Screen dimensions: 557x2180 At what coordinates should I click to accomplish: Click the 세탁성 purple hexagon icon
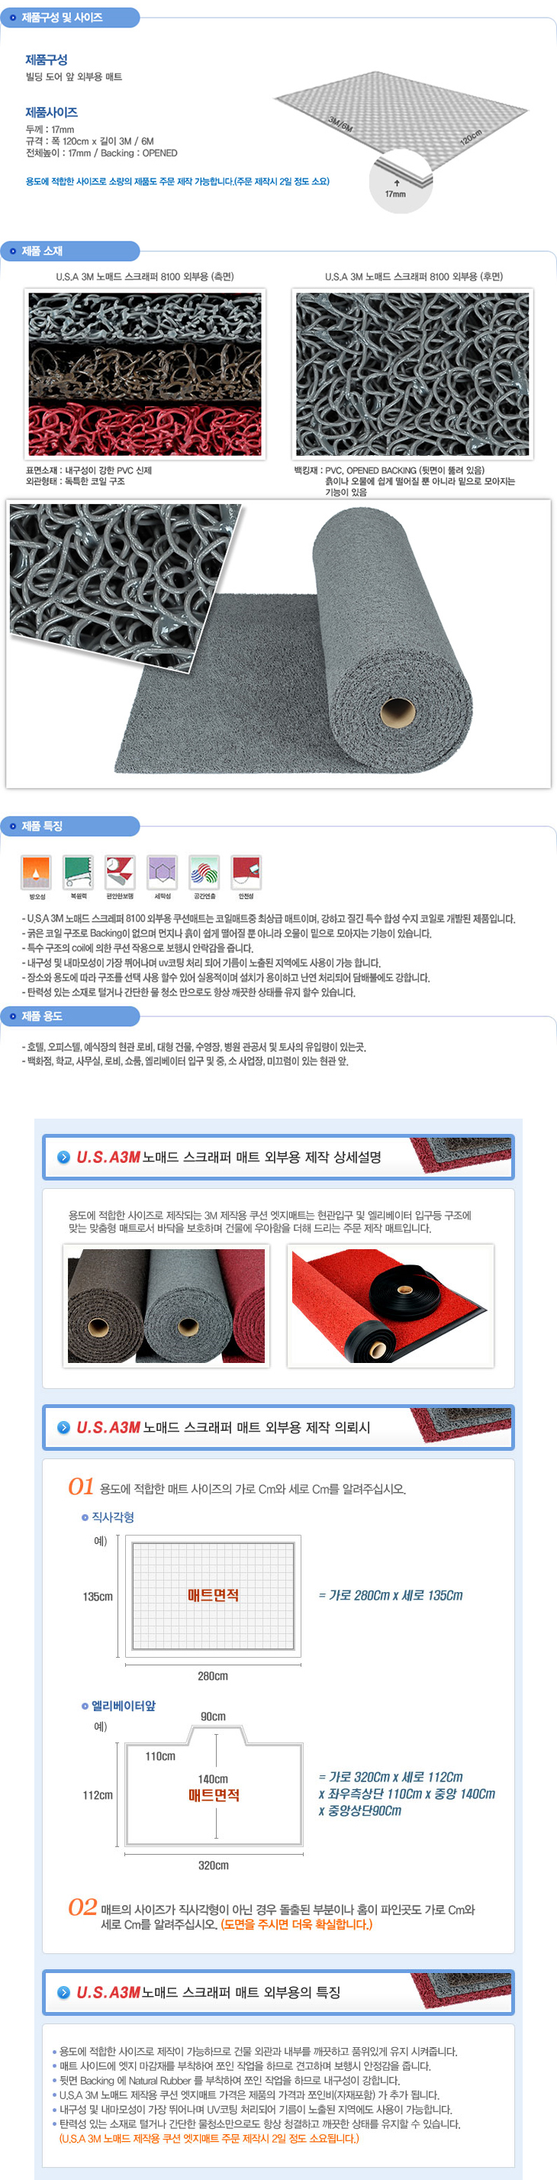pos(163,870)
